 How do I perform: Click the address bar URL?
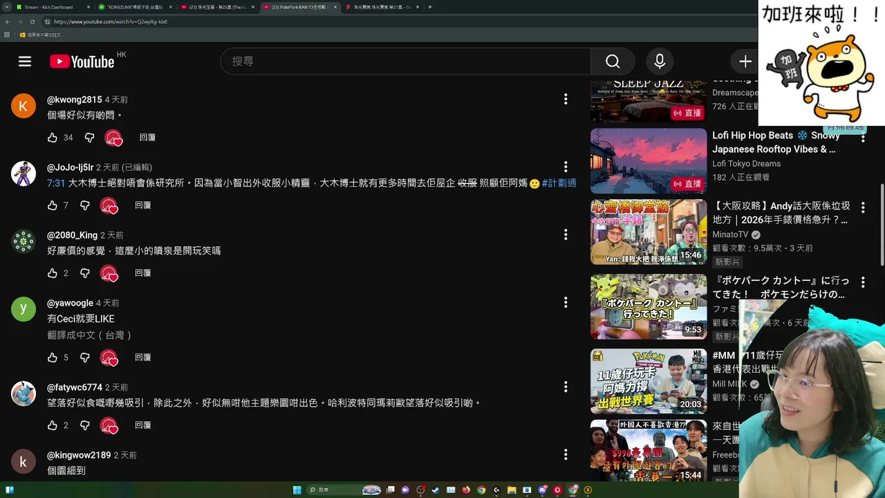111,21
